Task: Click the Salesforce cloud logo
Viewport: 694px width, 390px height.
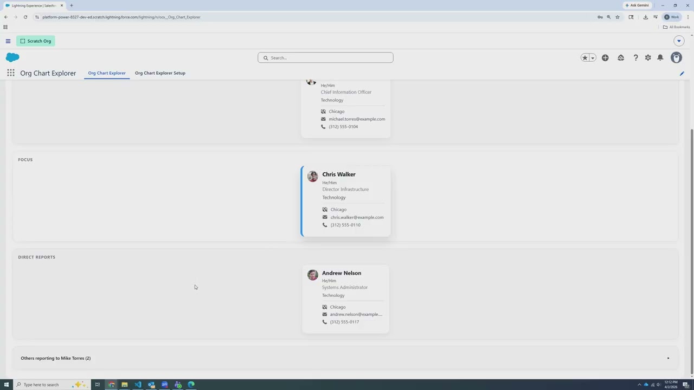Action: click(12, 57)
